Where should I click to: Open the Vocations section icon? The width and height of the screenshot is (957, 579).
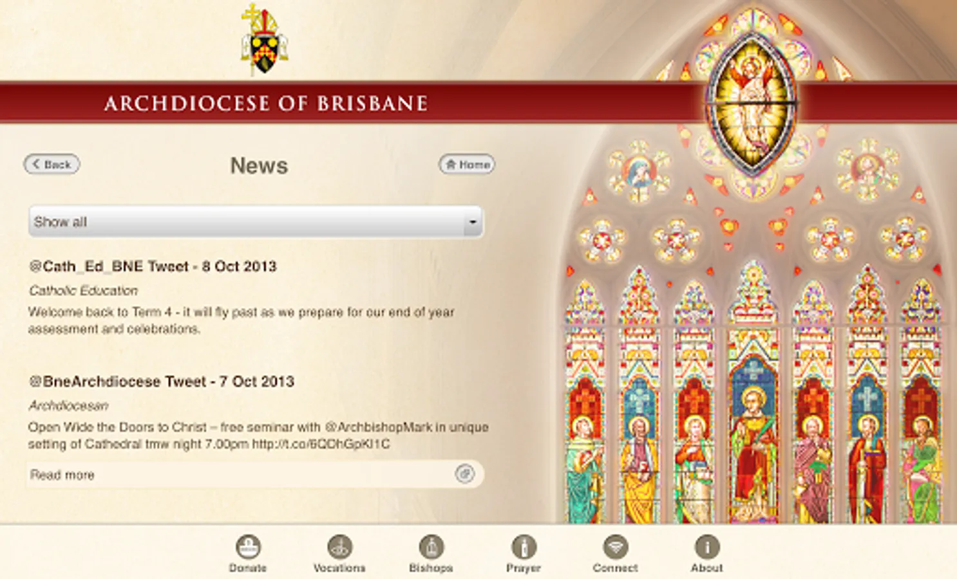pyautogui.click(x=339, y=547)
